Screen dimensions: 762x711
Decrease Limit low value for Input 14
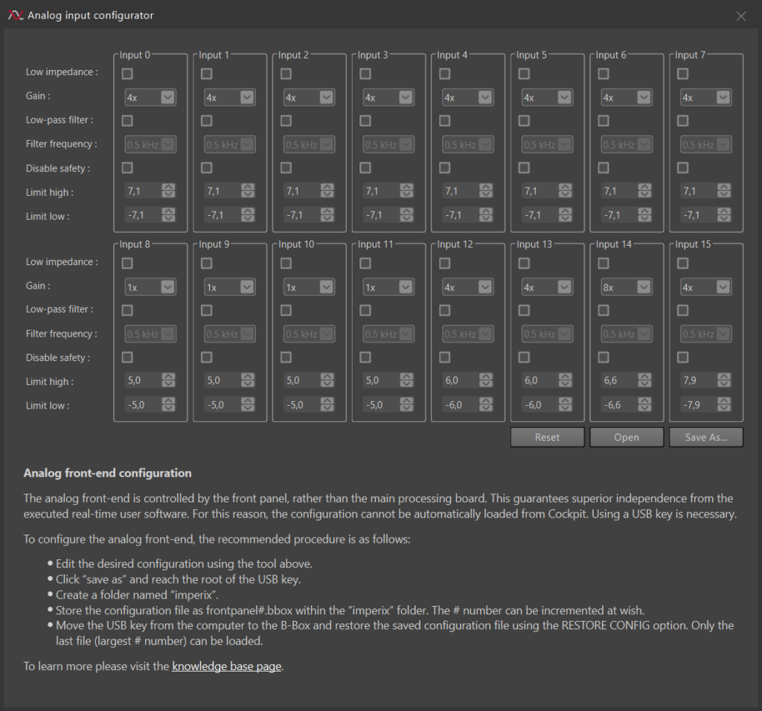[x=644, y=409]
